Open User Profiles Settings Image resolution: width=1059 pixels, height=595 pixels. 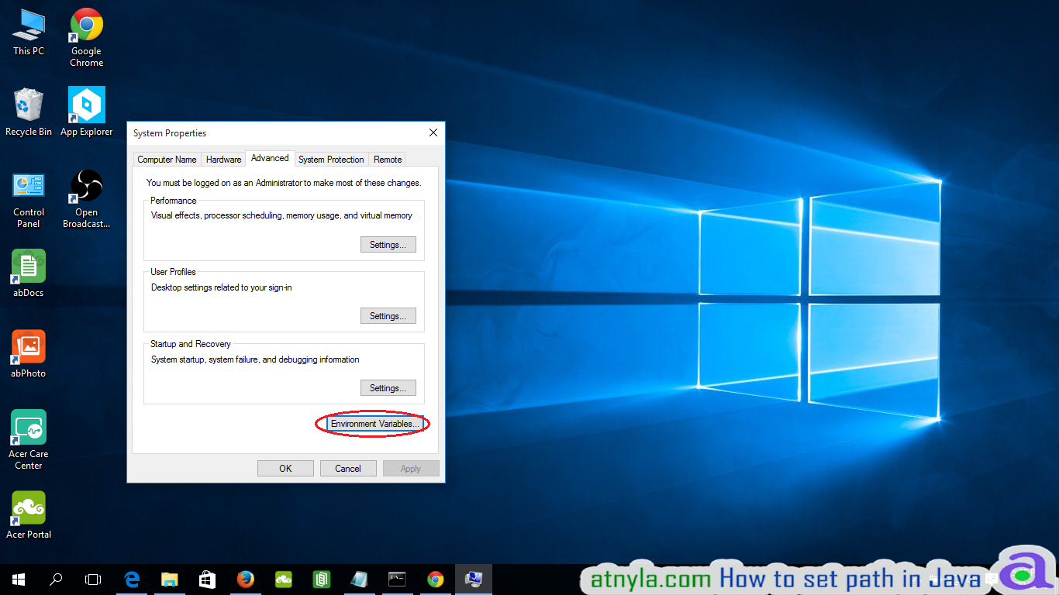tap(388, 316)
